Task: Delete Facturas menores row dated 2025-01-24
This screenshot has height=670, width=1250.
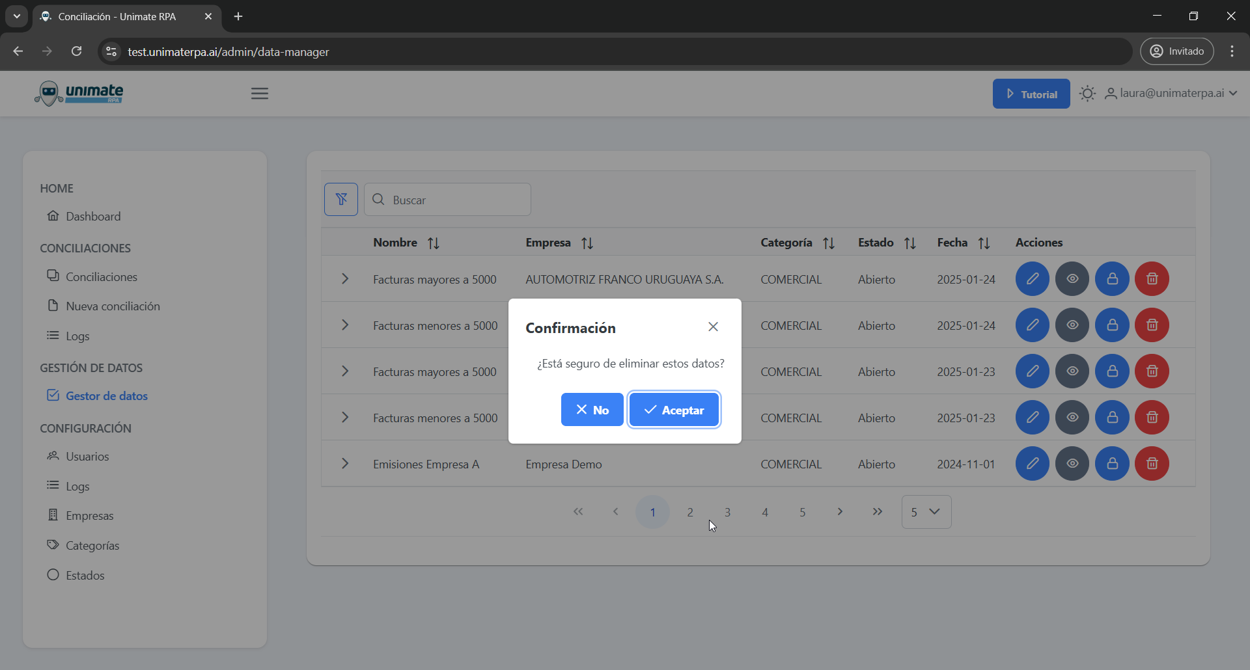Action: [1152, 325]
